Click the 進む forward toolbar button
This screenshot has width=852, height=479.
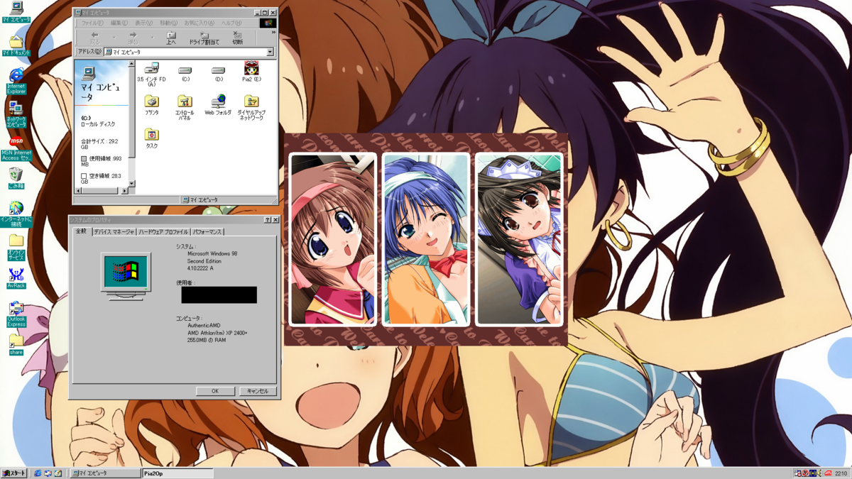[x=133, y=38]
